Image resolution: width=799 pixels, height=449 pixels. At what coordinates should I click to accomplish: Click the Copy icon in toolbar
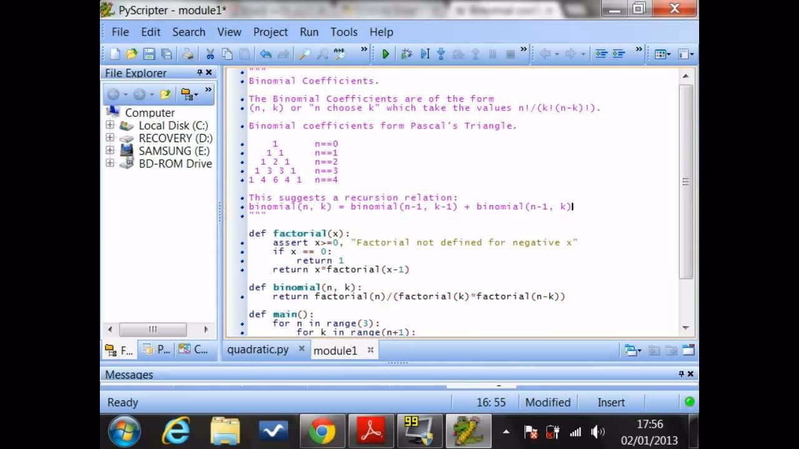click(227, 54)
